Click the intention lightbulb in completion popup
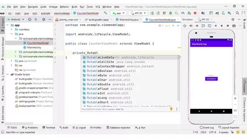This screenshot has width=247, height=138. 171,109
